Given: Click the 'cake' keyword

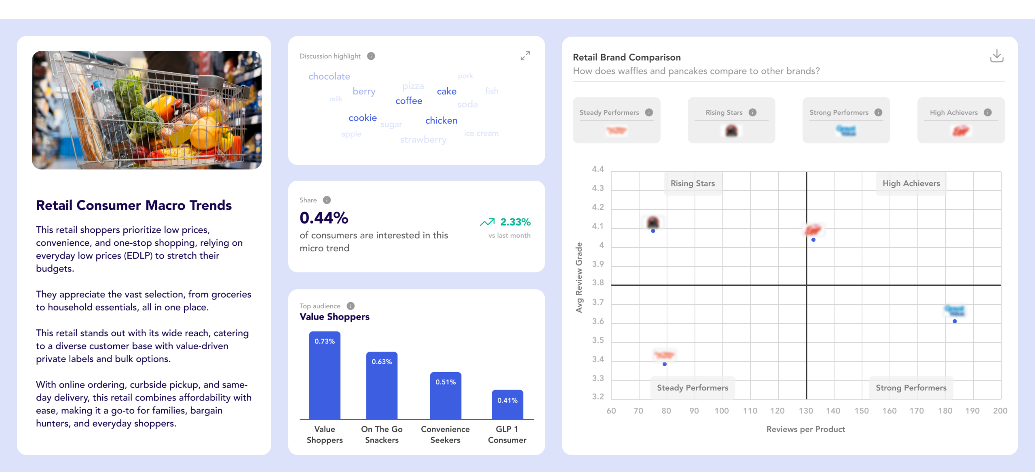Looking at the screenshot, I should pyautogui.click(x=446, y=91).
